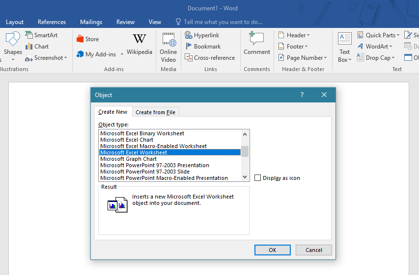The image size is (419, 275).
Task: Select Microsoft PowerPoint 97-2003 Presentation
Action: click(x=170, y=165)
